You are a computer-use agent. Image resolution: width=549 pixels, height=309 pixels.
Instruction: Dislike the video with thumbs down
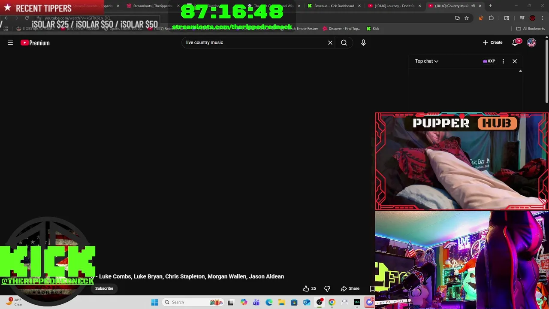pyautogui.click(x=327, y=288)
